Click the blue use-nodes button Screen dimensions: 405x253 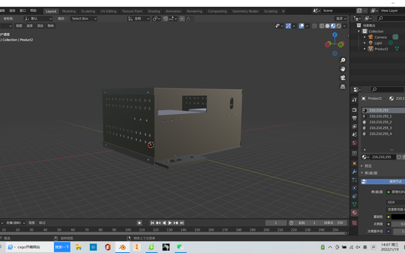pyautogui.click(x=383, y=181)
